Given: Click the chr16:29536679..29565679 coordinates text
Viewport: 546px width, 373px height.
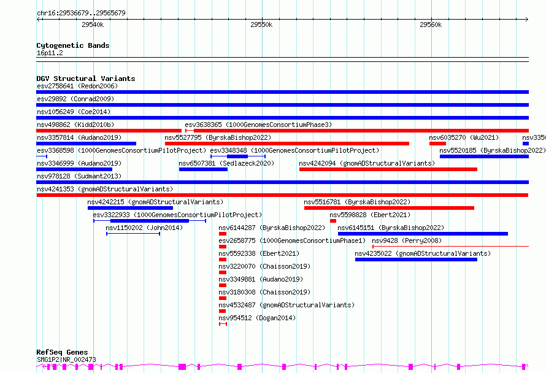Looking at the screenshot, I should [81, 13].
